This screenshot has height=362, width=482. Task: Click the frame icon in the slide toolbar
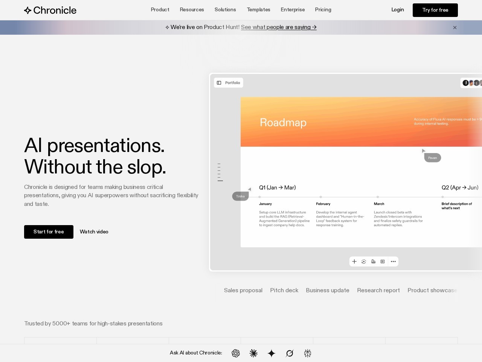[383, 262]
